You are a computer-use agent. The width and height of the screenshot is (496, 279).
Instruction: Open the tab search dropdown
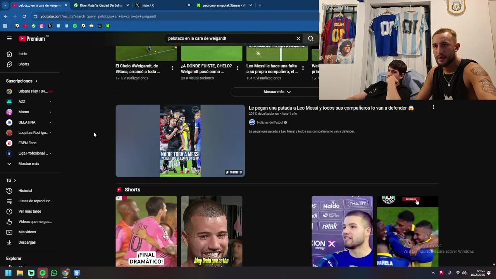click(5, 5)
